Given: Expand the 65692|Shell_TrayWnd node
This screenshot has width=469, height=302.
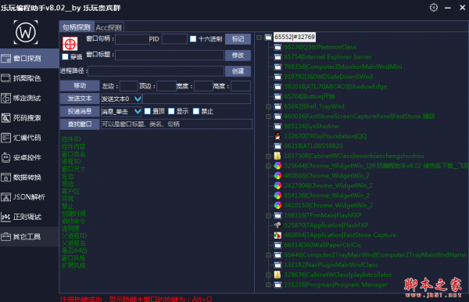Looking at the screenshot, I should (x=269, y=106).
